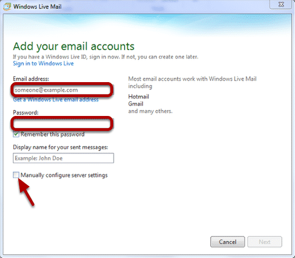
Task: Click the Remember this password label text
Action: 53,134
